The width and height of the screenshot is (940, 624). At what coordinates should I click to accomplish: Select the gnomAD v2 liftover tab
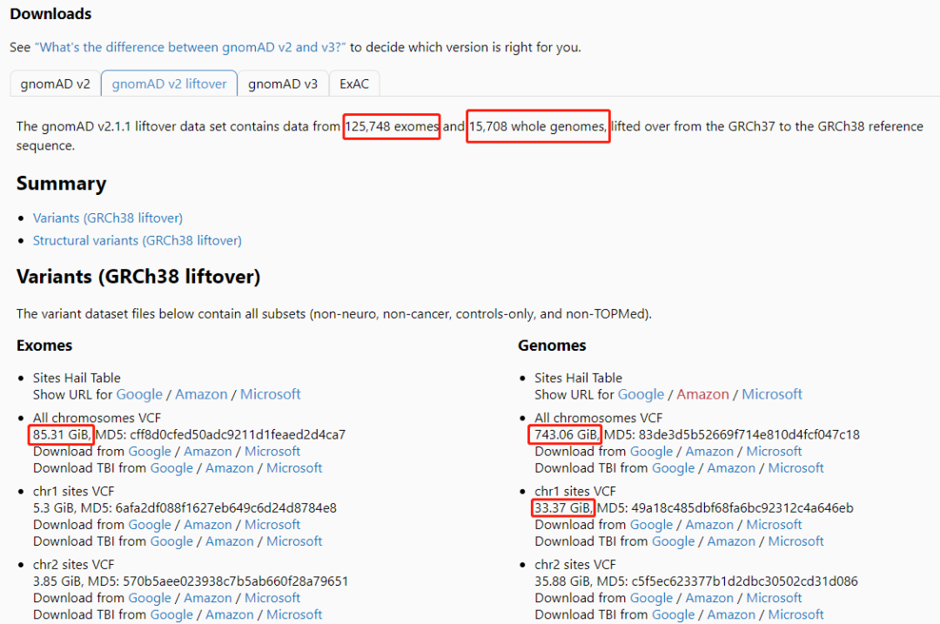click(x=169, y=84)
